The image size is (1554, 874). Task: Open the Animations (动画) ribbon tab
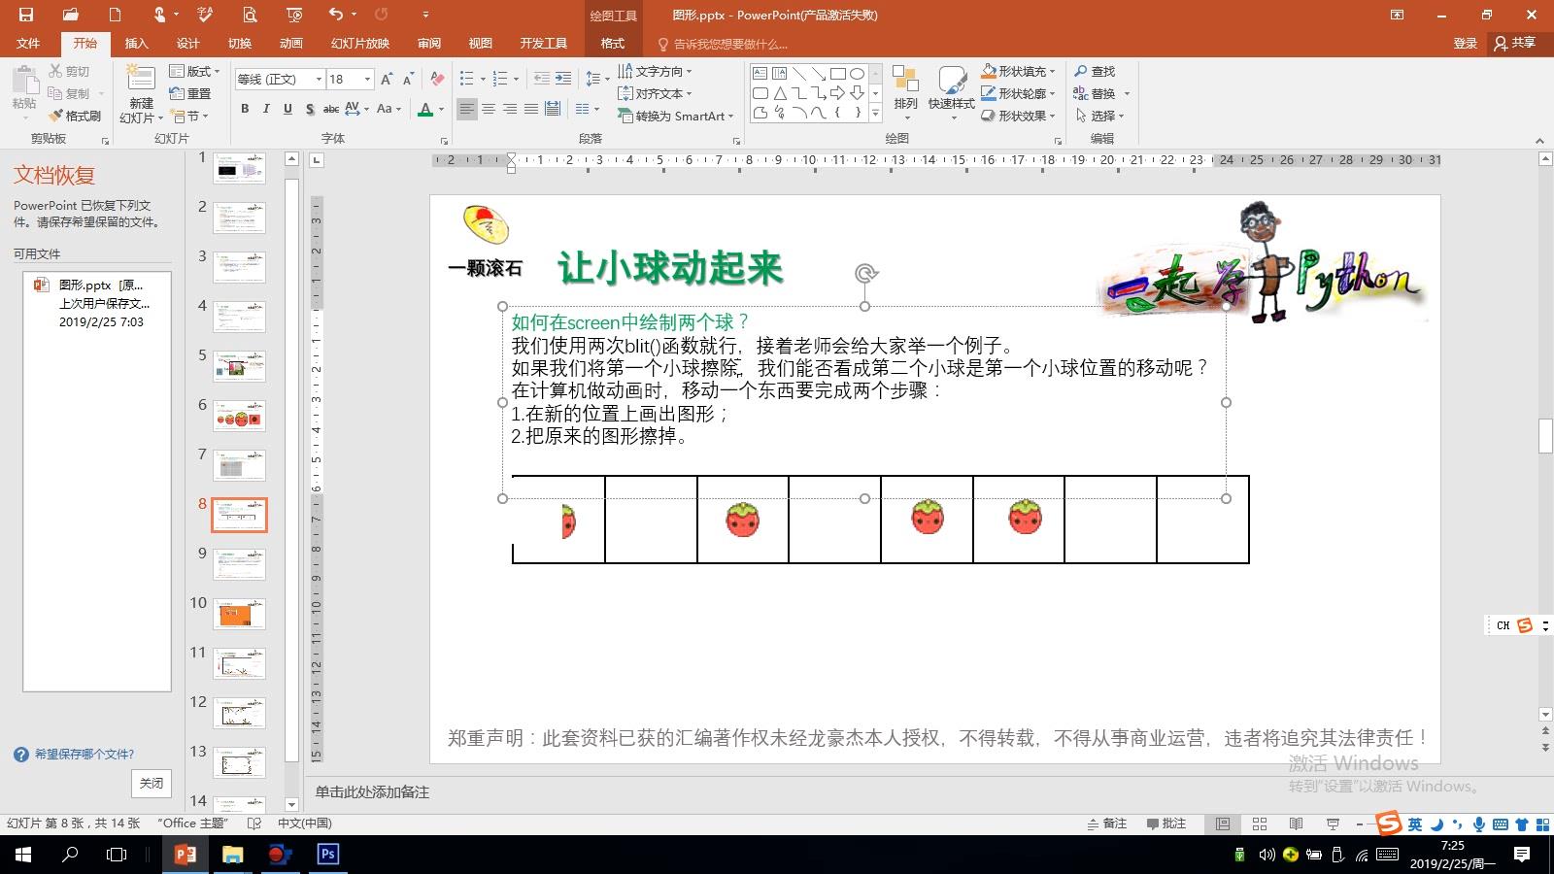(x=290, y=44)
